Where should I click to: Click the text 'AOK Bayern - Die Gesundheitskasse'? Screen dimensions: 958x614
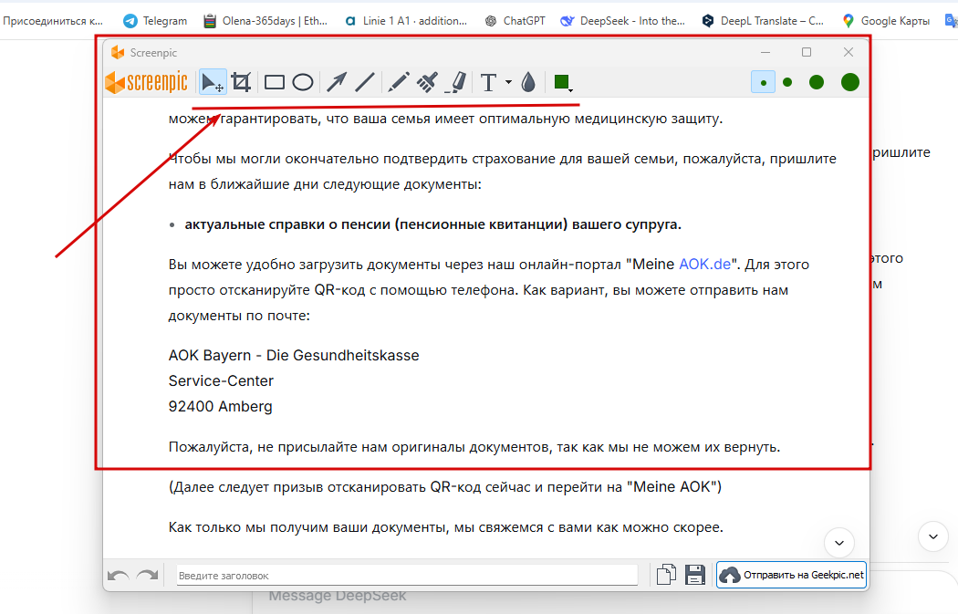(294, 355)
